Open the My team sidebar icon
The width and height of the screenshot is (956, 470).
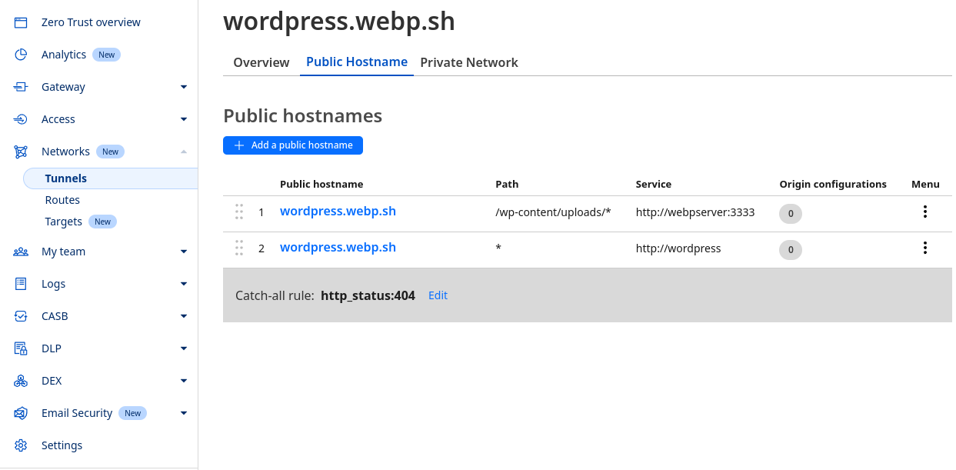point(20,251)
